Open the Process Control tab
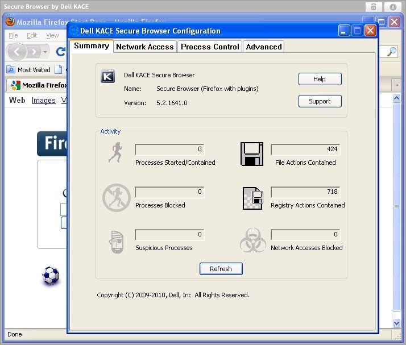 click(210, 47)
